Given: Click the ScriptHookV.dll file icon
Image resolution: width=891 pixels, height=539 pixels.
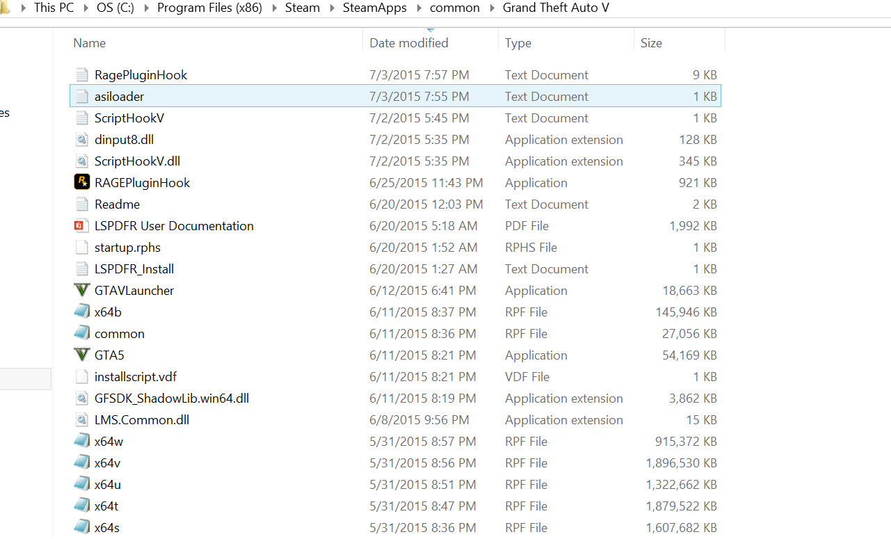Looking at the screenshot, I should coord(82,161).
